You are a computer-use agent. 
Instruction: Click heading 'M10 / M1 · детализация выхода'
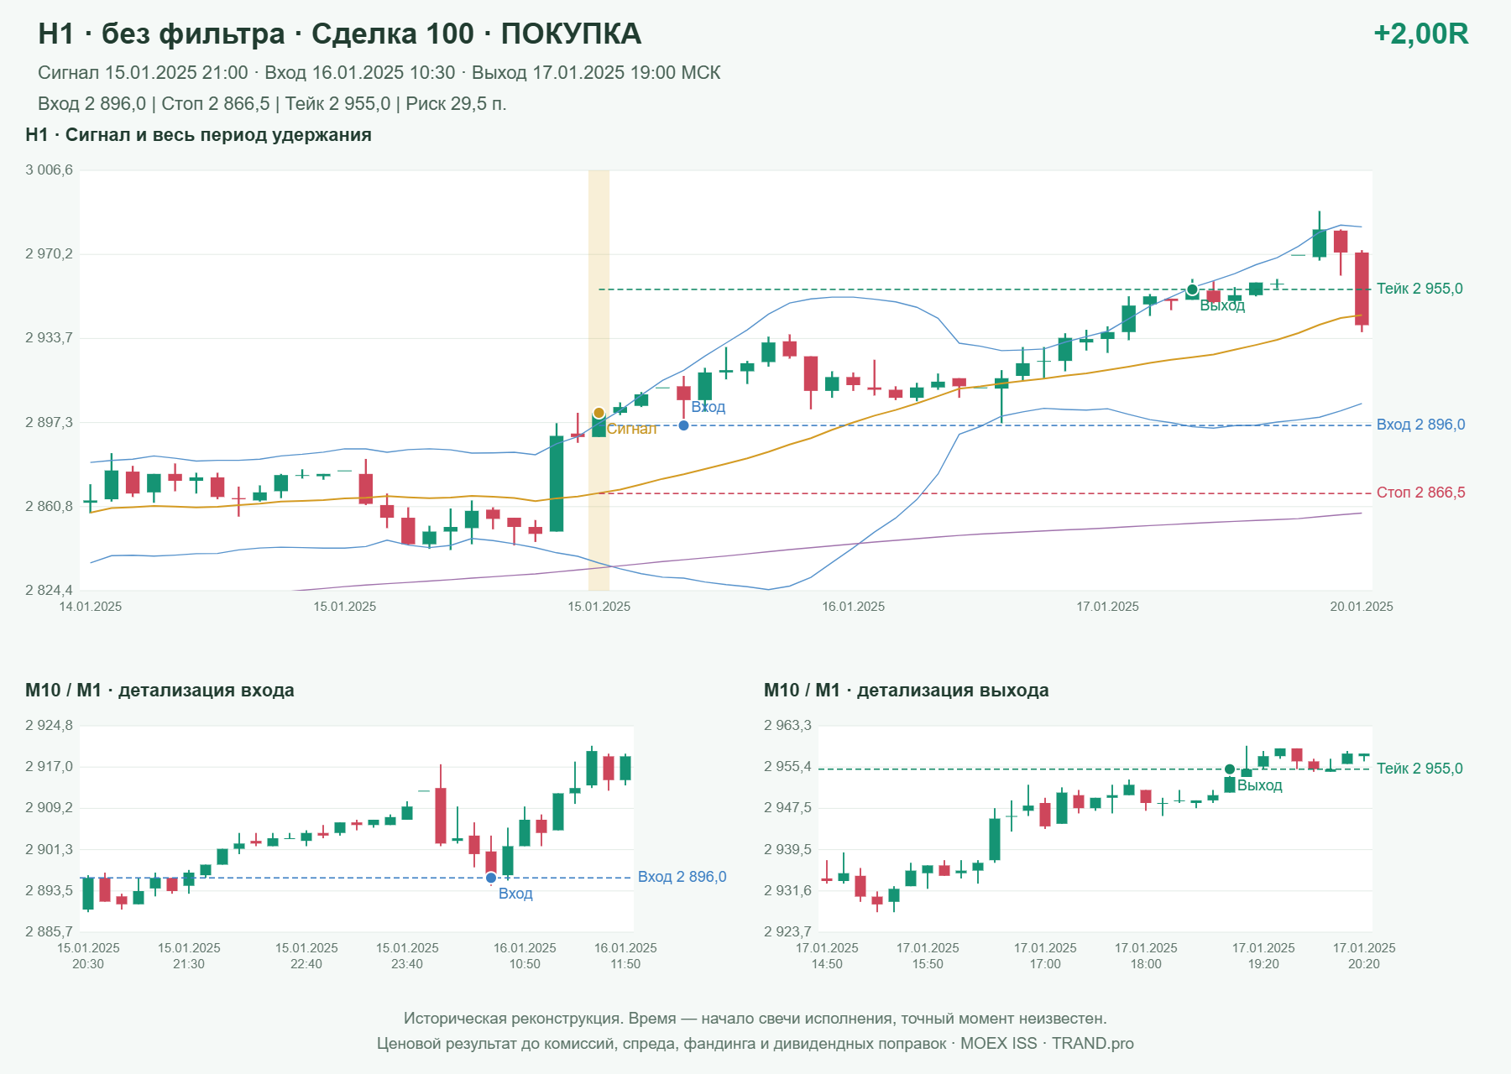point(906,691)
